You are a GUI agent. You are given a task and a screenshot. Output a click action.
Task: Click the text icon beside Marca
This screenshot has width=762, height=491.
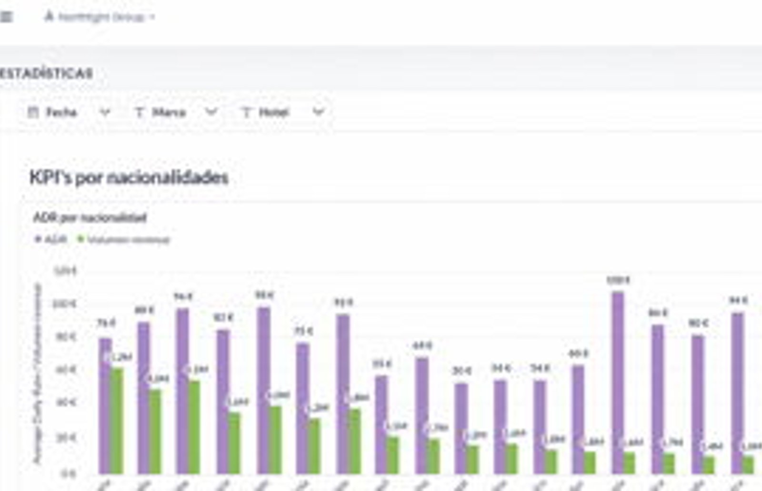[x=139, y=112]
